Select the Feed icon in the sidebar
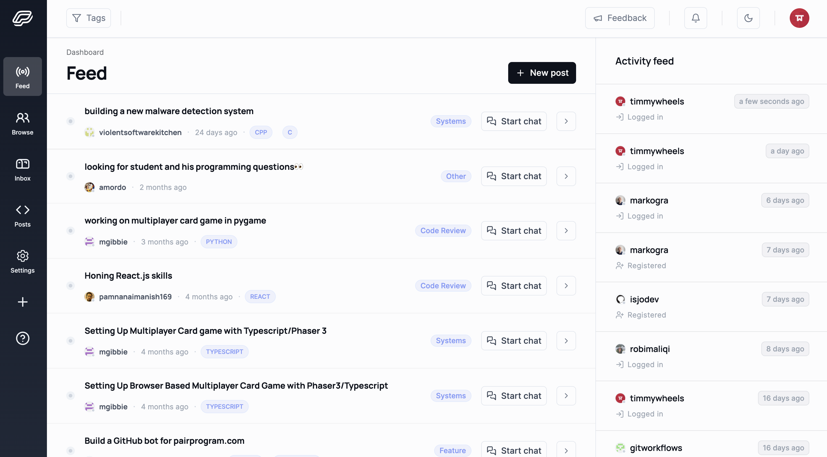 click(22, 77)
